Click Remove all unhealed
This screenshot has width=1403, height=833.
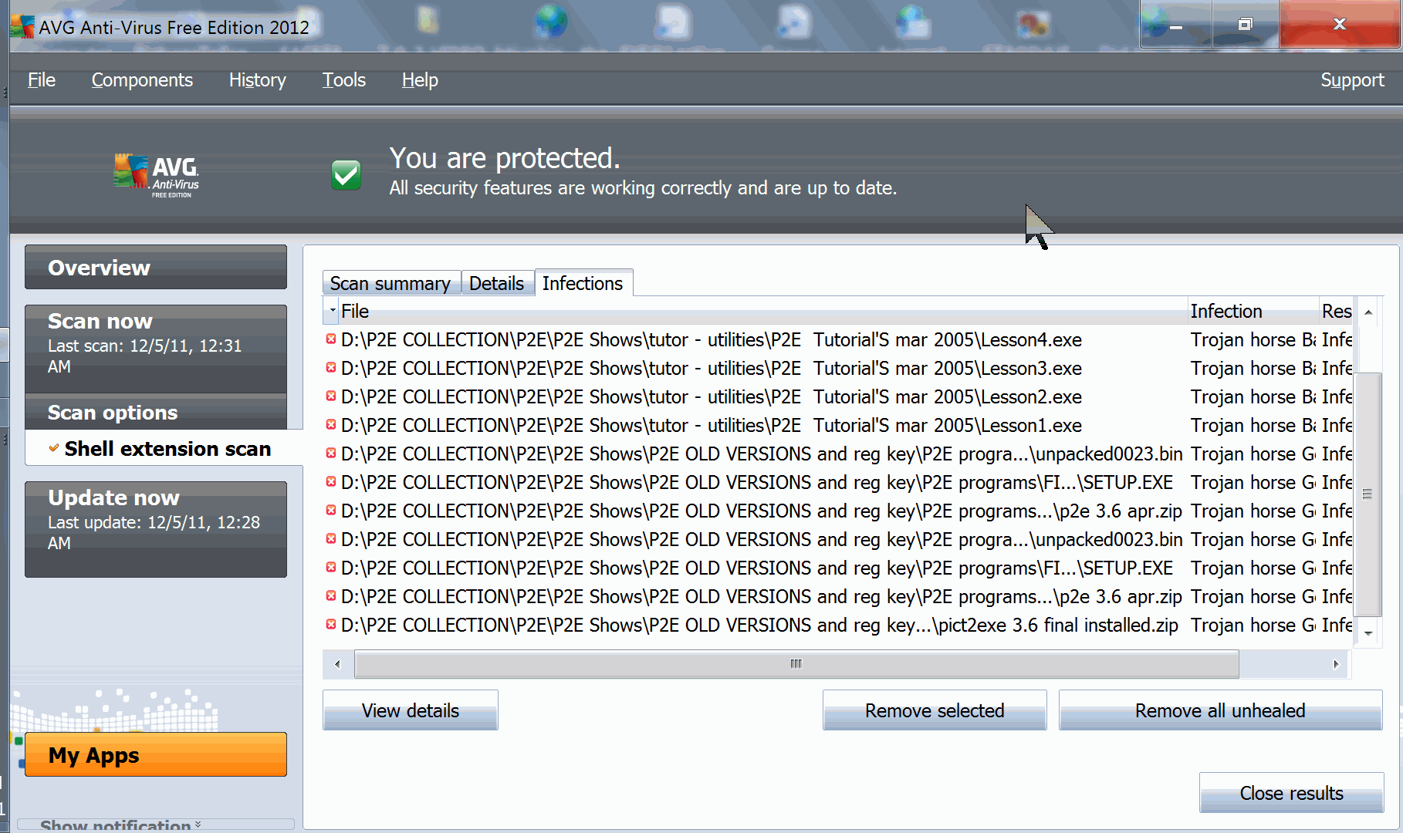tap(1220, 710)
